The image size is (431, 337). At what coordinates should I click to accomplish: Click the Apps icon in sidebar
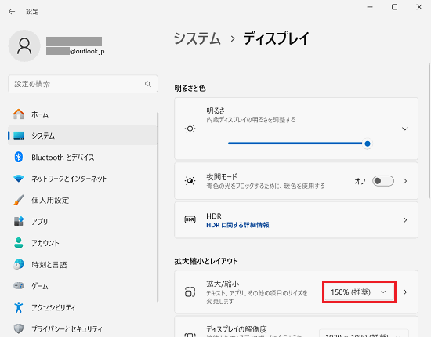pos(19,221)
